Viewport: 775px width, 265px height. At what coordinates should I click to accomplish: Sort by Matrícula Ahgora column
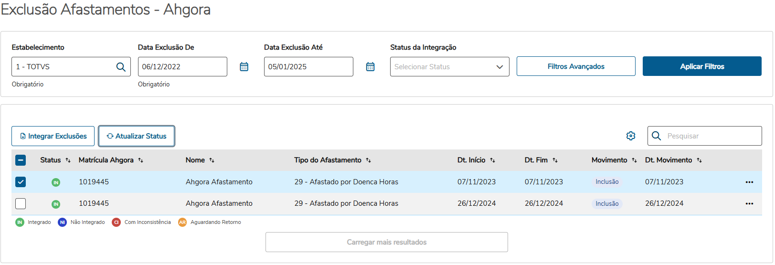click(140, 160)
